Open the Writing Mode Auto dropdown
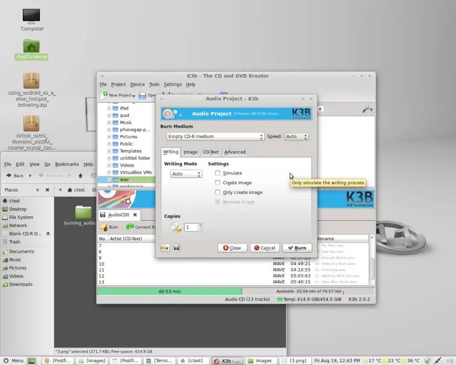 pos(186,174)
